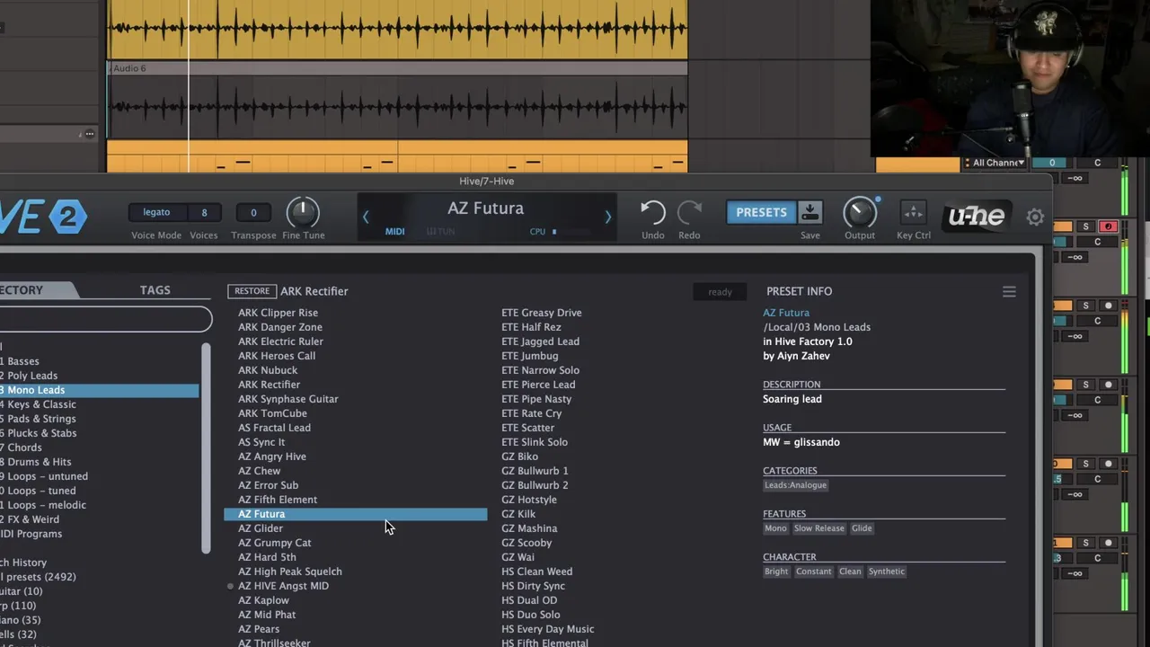
Task: Click the Leads:Analogue category tag
Action: pyautogui.click(x=795, y=485)
